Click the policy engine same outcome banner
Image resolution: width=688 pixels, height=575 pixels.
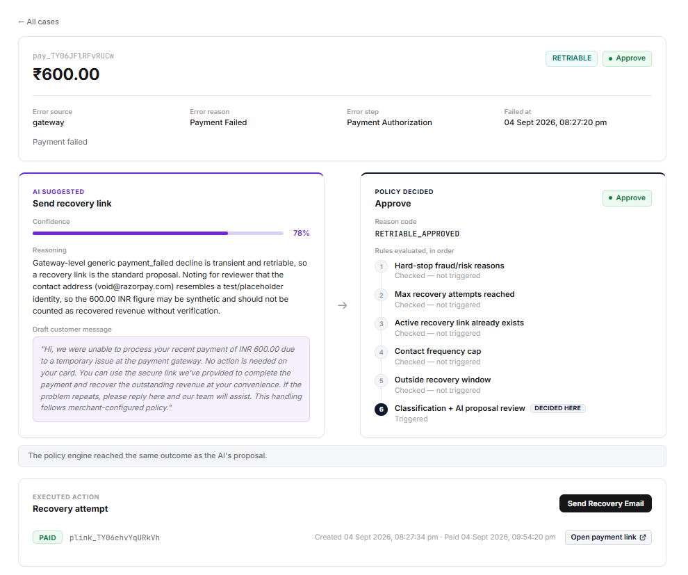coord(342,456)
